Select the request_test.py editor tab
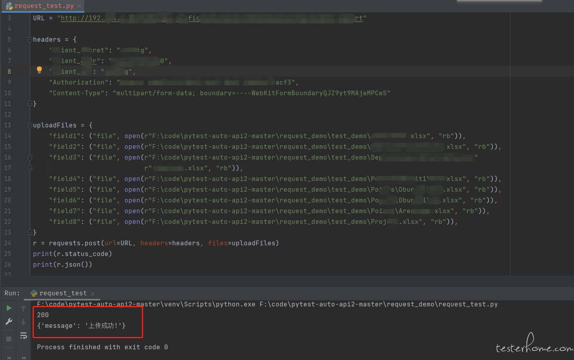574x360 pixels. coord(44,6)
